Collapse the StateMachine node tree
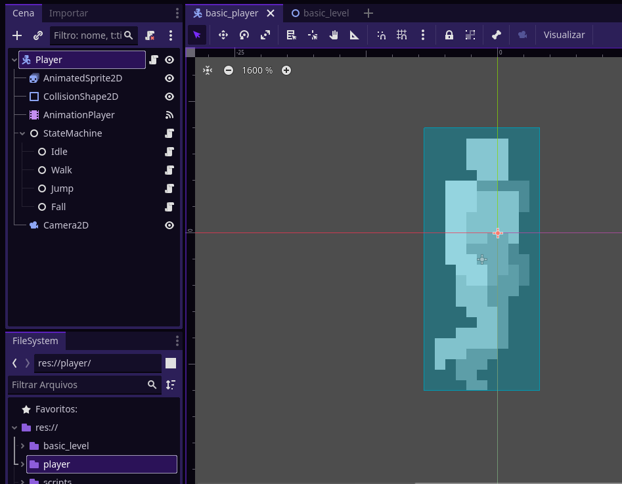The width and height of the screenshot is (622, 484). click(22, 133)
